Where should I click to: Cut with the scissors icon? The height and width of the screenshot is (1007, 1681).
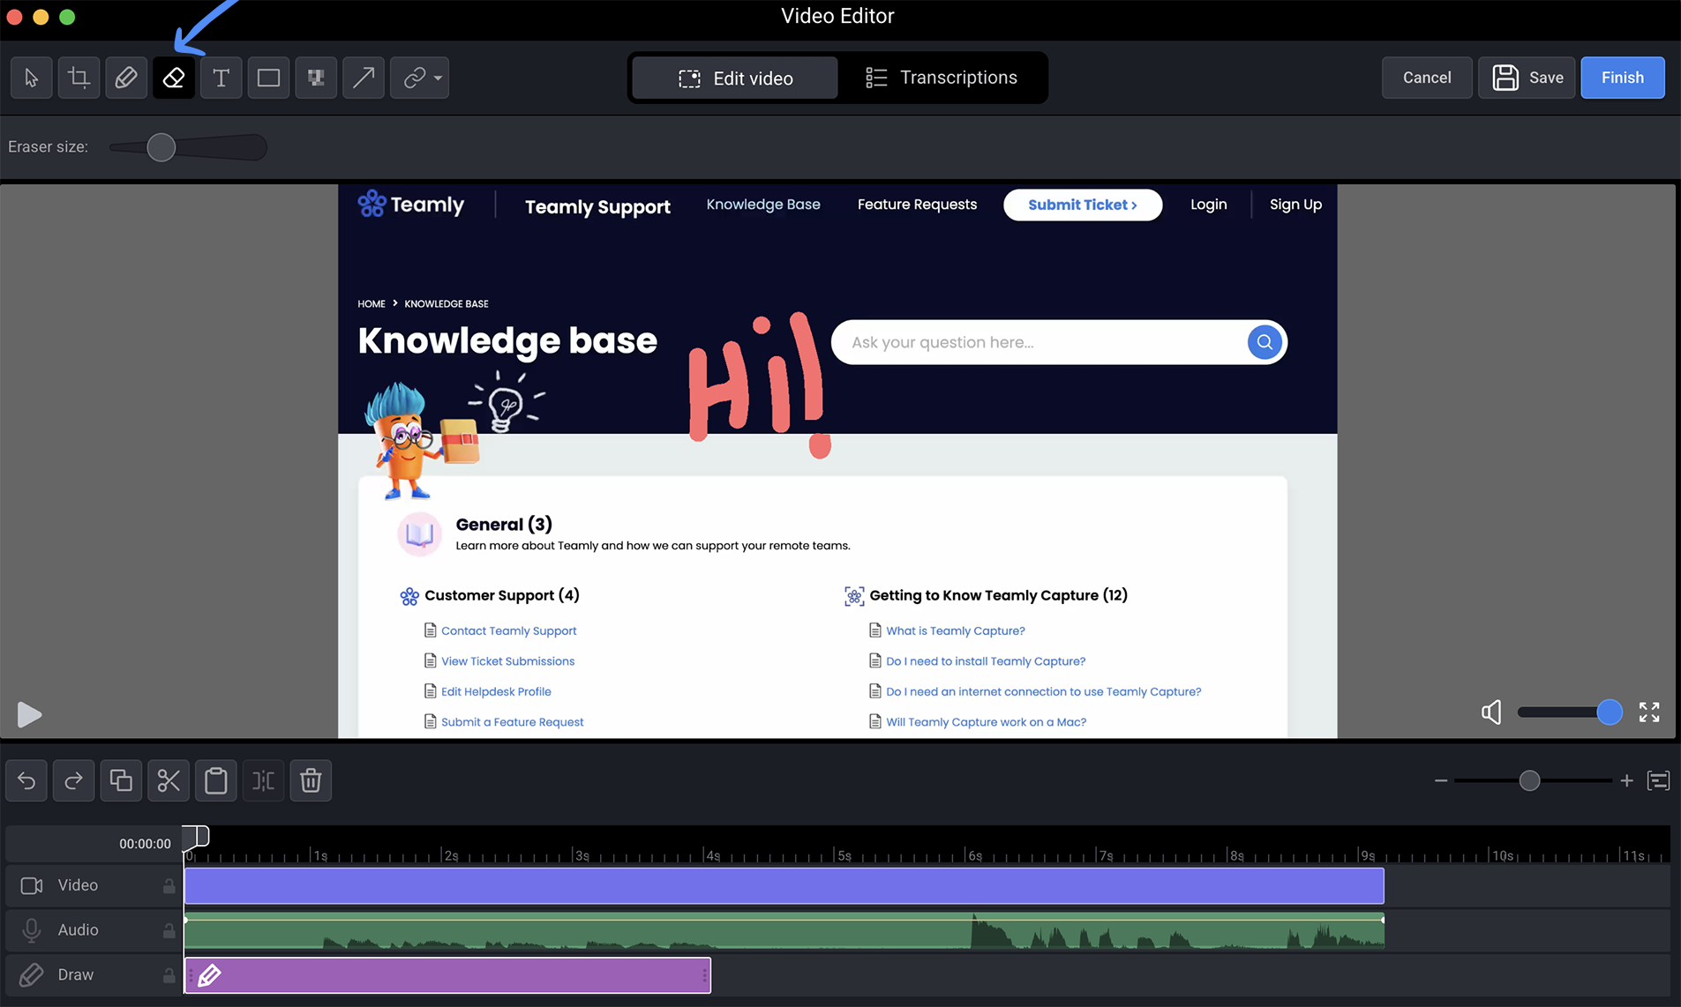169,780
